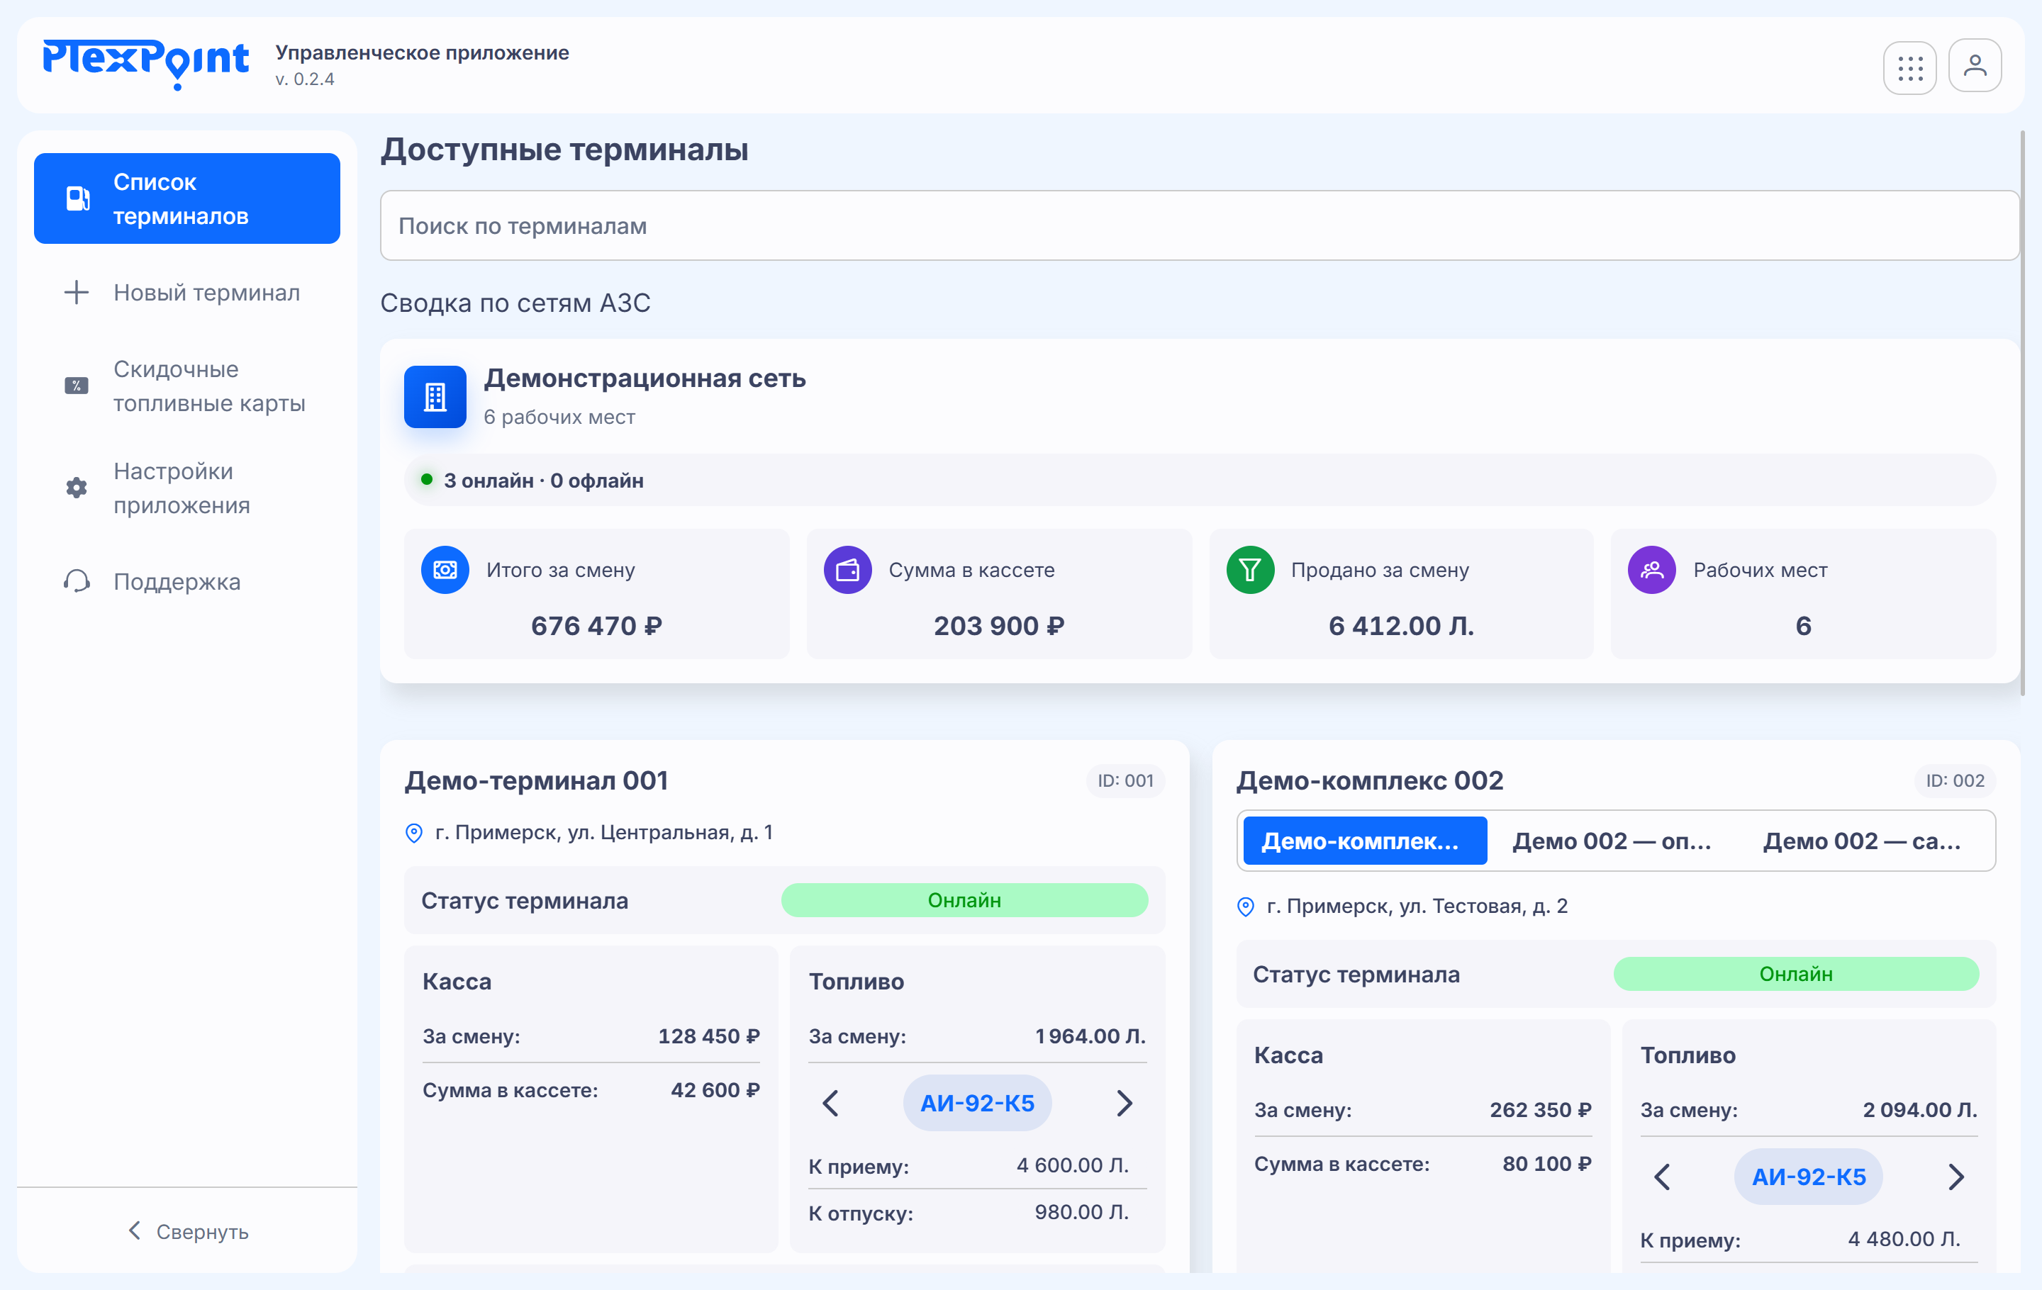Click the green funnel icon beside Продано за смену
The width and height of the screenshot is (2042, 1290).
(x=1250, y=570)
